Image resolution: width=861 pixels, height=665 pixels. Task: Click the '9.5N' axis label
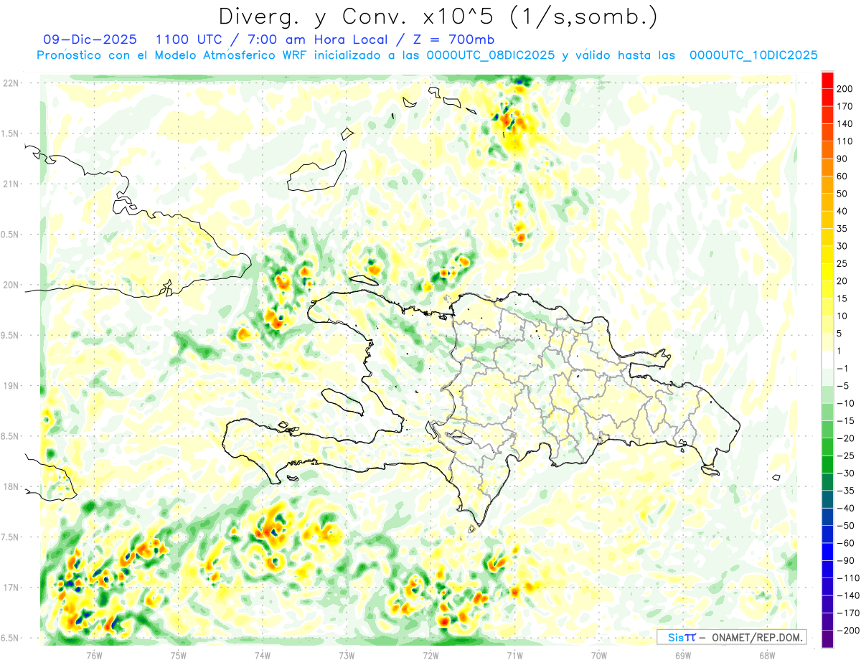click(11, 335)
